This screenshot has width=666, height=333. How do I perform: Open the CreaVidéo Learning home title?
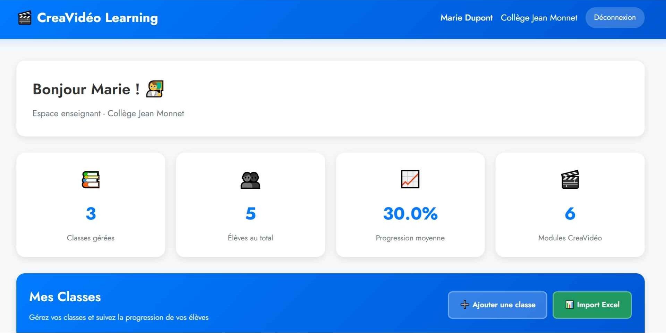pos(97,18)
